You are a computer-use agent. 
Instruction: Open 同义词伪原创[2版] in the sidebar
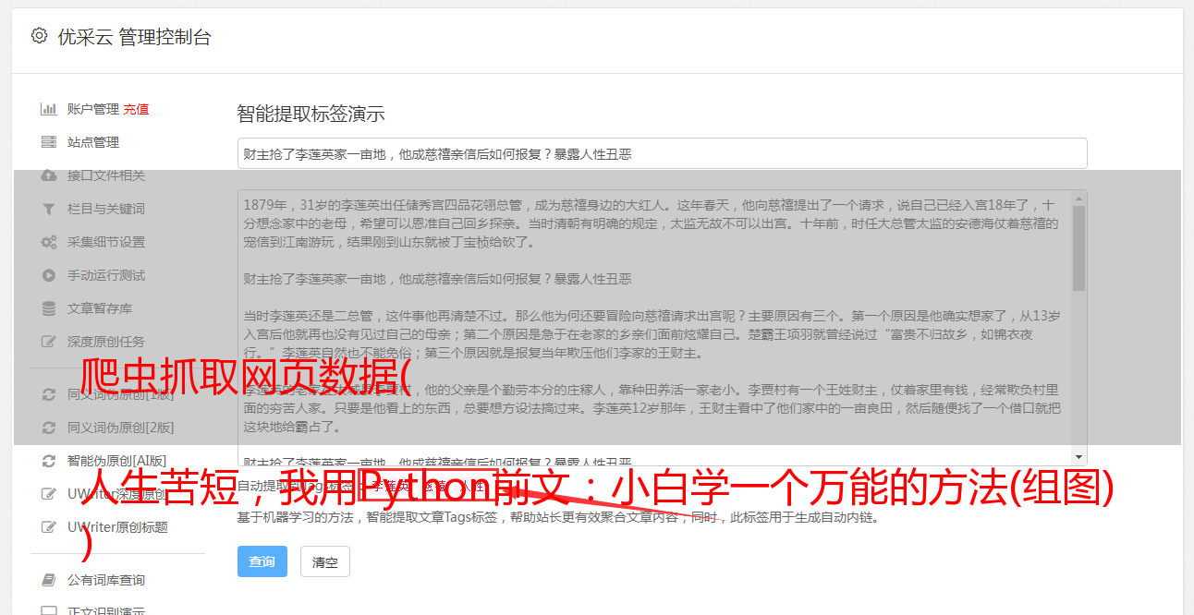tap(120, 428)
